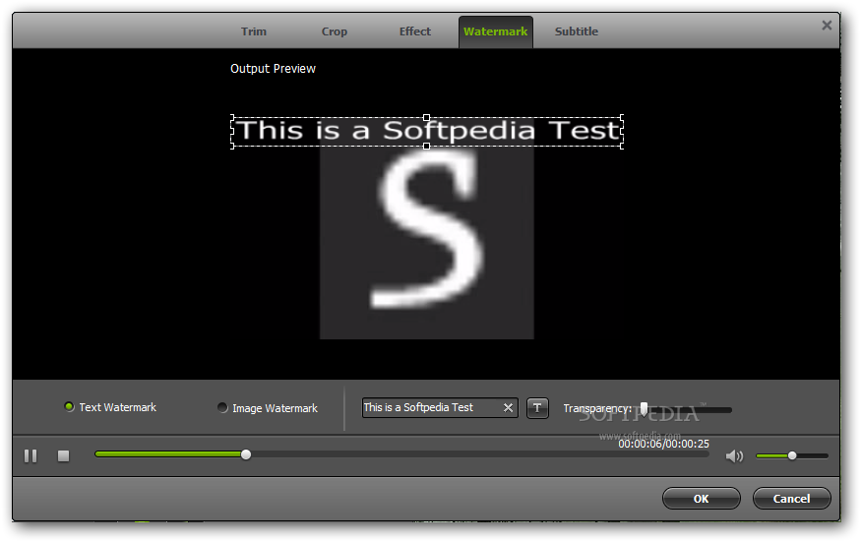Open the Watermark tab
Screen dimensions: 861x542
[x=495, y=31]
